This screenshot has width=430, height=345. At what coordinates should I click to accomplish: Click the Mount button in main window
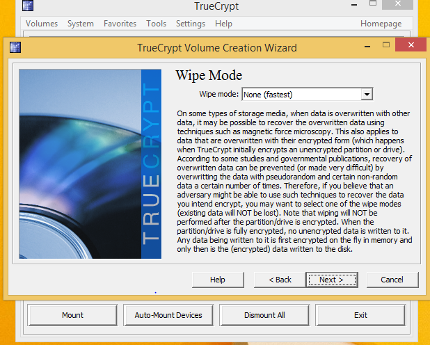click(x=72, y=315)
